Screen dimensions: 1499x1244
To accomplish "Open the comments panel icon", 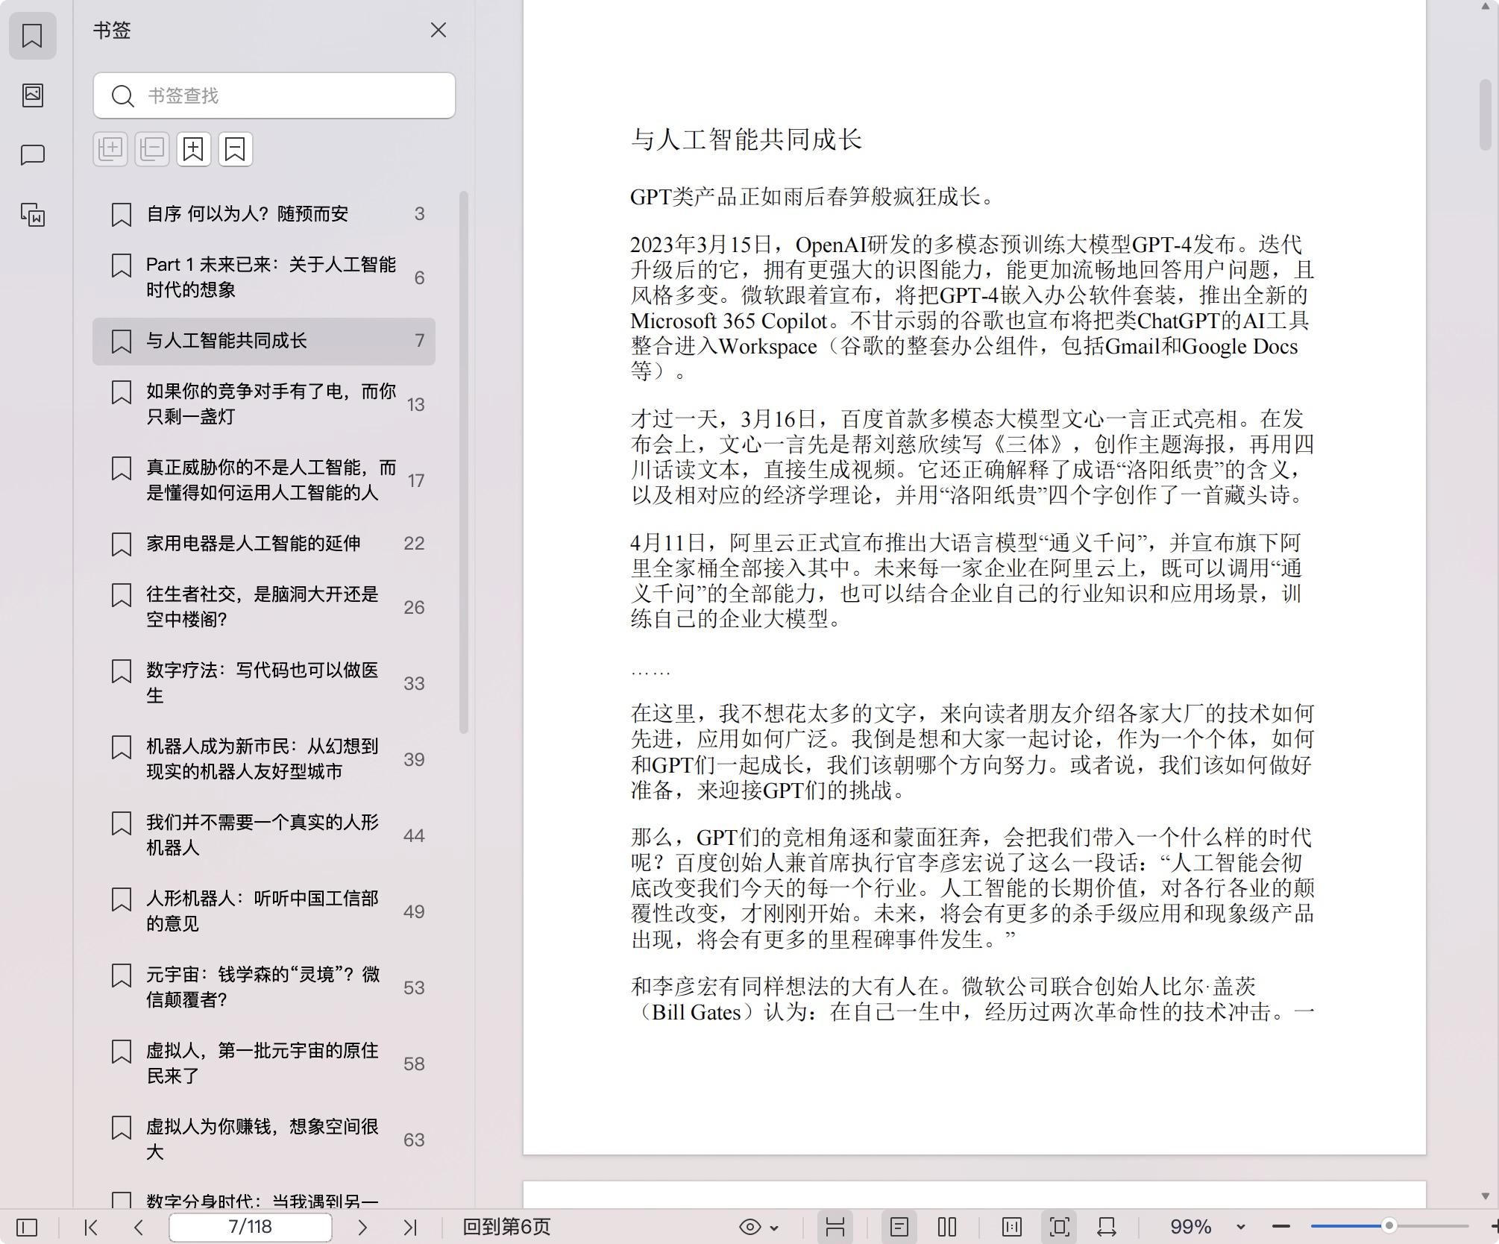I will [32, 154].
